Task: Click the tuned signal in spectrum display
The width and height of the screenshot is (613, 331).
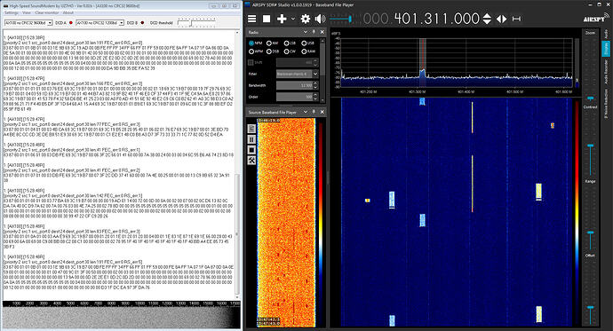Action: pos(422,73)
